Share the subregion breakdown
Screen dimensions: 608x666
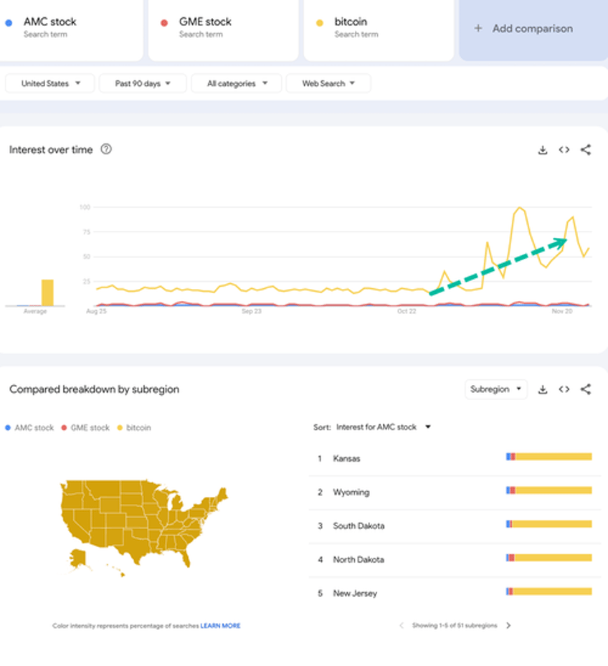tap(586, 389)
